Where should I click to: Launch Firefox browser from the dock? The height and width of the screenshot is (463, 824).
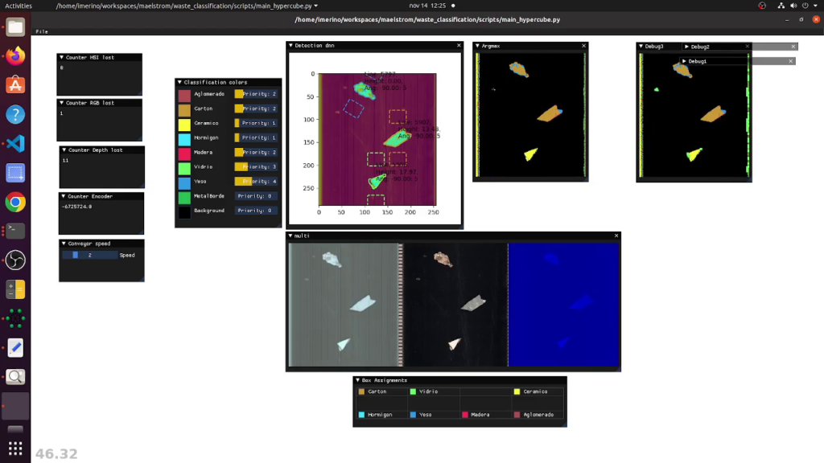point(15,55)
